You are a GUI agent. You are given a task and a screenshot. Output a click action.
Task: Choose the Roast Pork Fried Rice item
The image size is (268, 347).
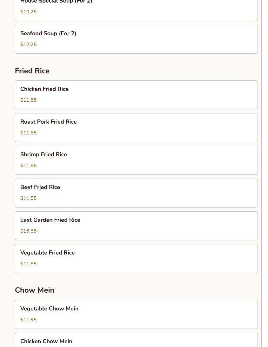(136, 127)
